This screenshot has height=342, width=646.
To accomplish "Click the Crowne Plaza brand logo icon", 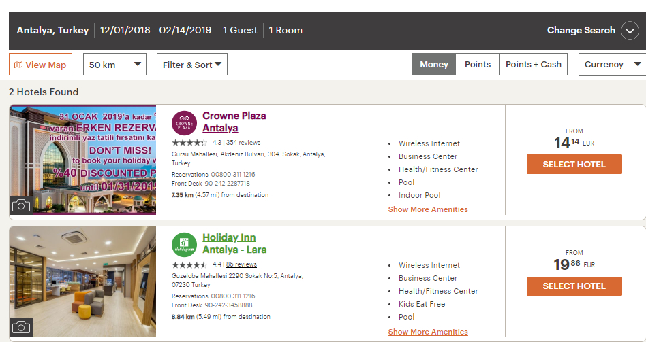I will (184, 123).
